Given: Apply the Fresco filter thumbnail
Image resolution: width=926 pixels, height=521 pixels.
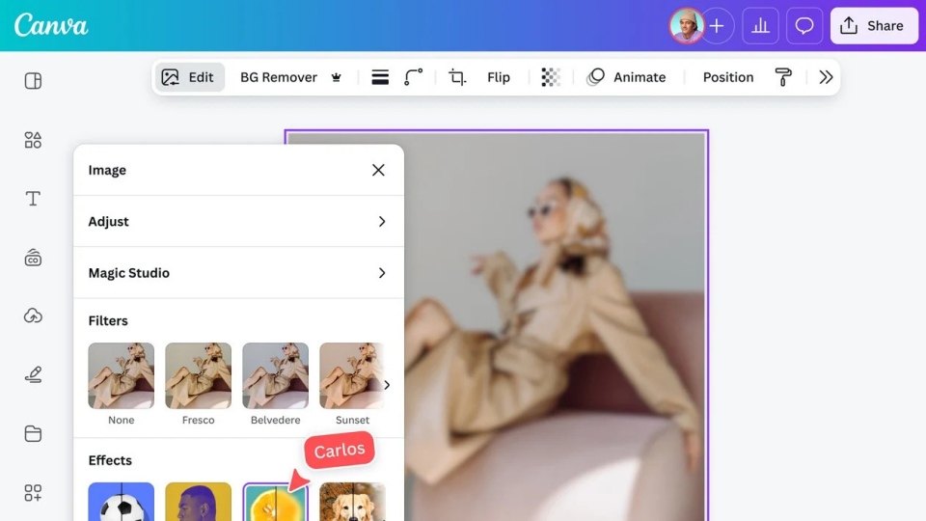Looking at the screenshot, I should coord(198,376).
